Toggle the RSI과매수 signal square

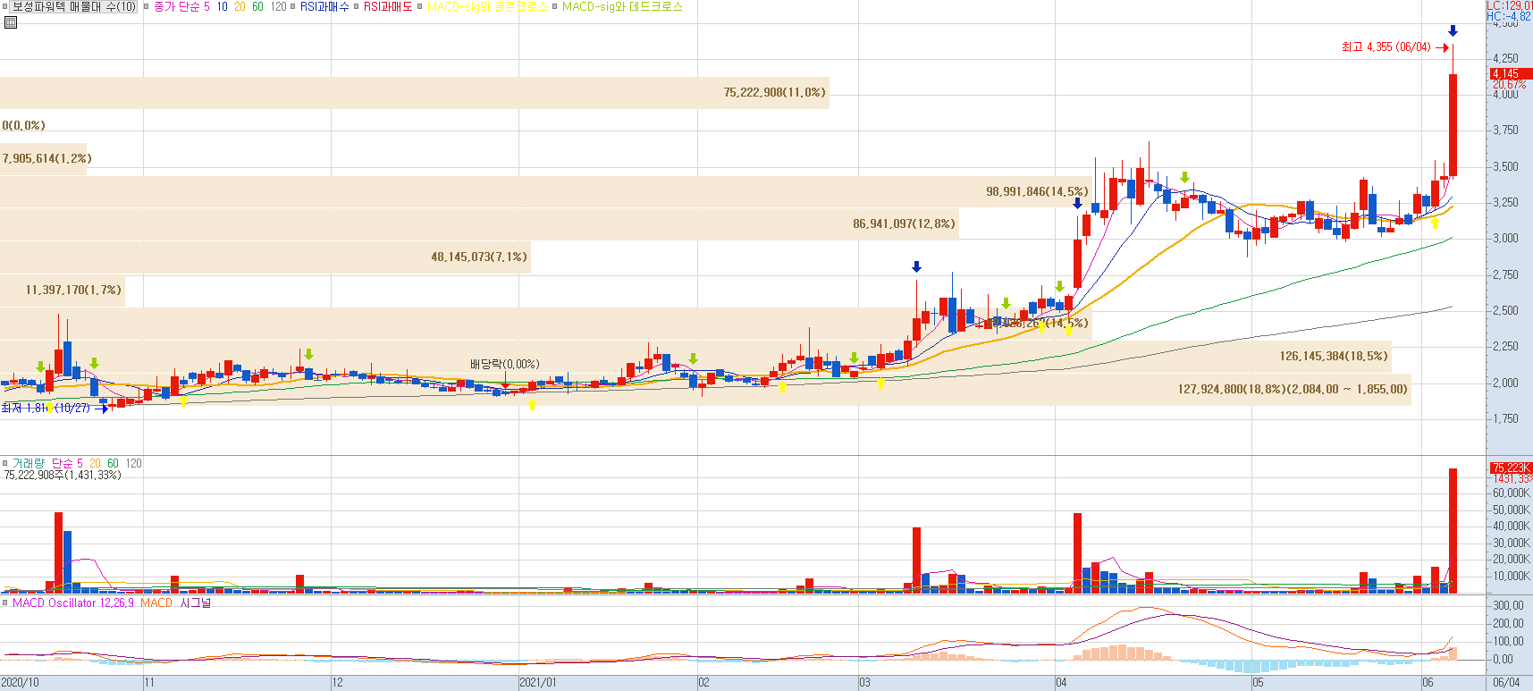point(292,6)
